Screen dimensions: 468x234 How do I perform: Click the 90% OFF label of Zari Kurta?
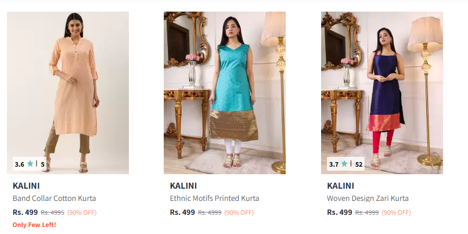click(397, 213)
